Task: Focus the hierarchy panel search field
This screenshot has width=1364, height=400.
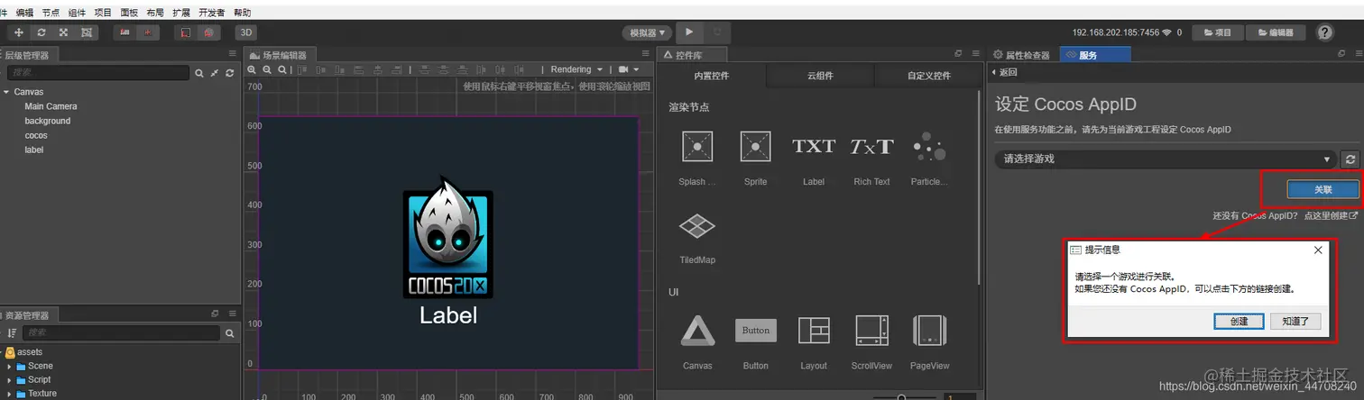Action: (x=99, y=72)
